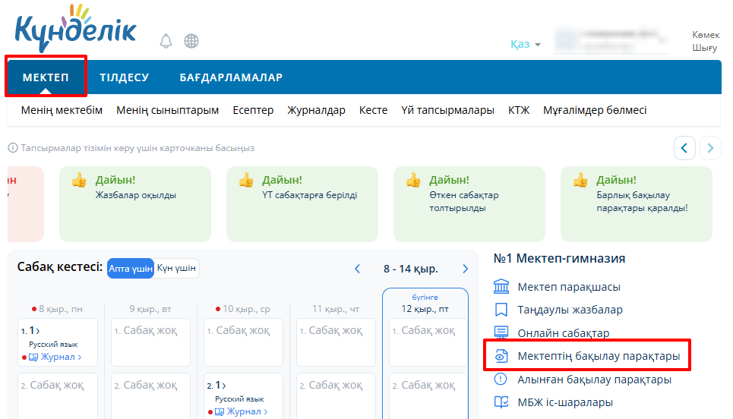
Task: Go to next week in schedule
Action: 466,269
